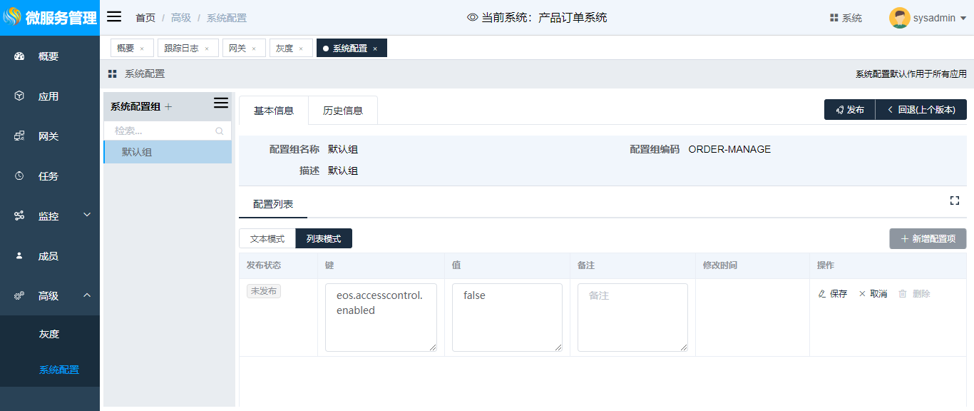Click the 保存 save icon
Viewport: 974px width, 411px height.
tap(822, 294)
